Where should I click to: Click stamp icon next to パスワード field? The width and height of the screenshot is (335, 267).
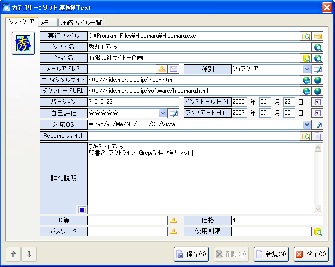(x=173, y=232)
